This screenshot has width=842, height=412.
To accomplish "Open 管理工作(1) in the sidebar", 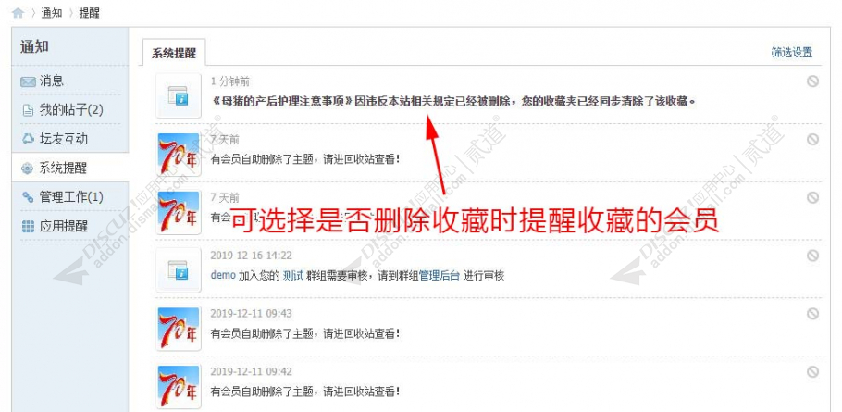I will click(62, 197).
